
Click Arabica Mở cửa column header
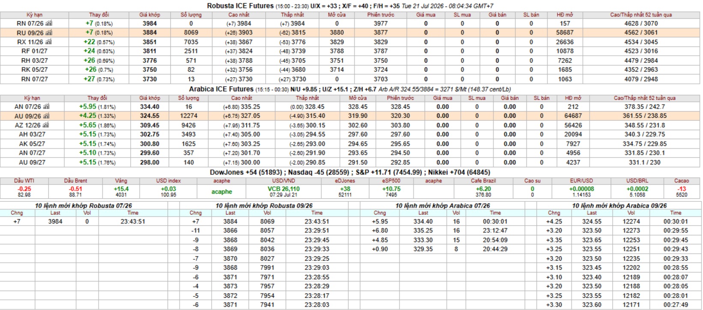(358, 98)
